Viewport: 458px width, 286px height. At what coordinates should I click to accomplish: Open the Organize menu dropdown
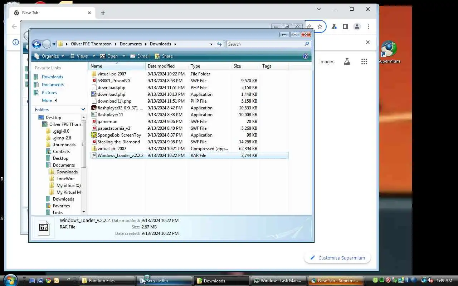(49, 56)
